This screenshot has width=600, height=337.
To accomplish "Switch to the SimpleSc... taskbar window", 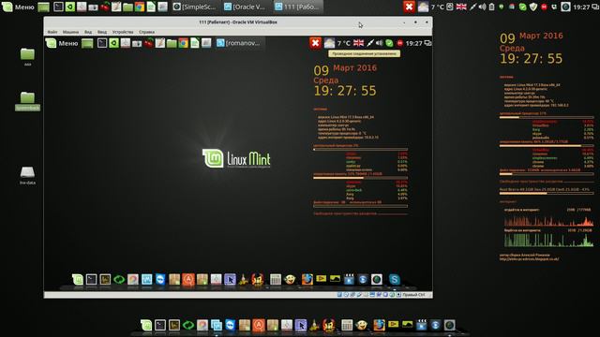I will [194, 7].
